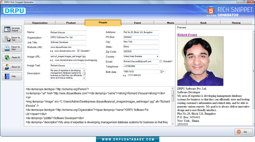Toggle the Website URL Clickable checkbox

78,51
